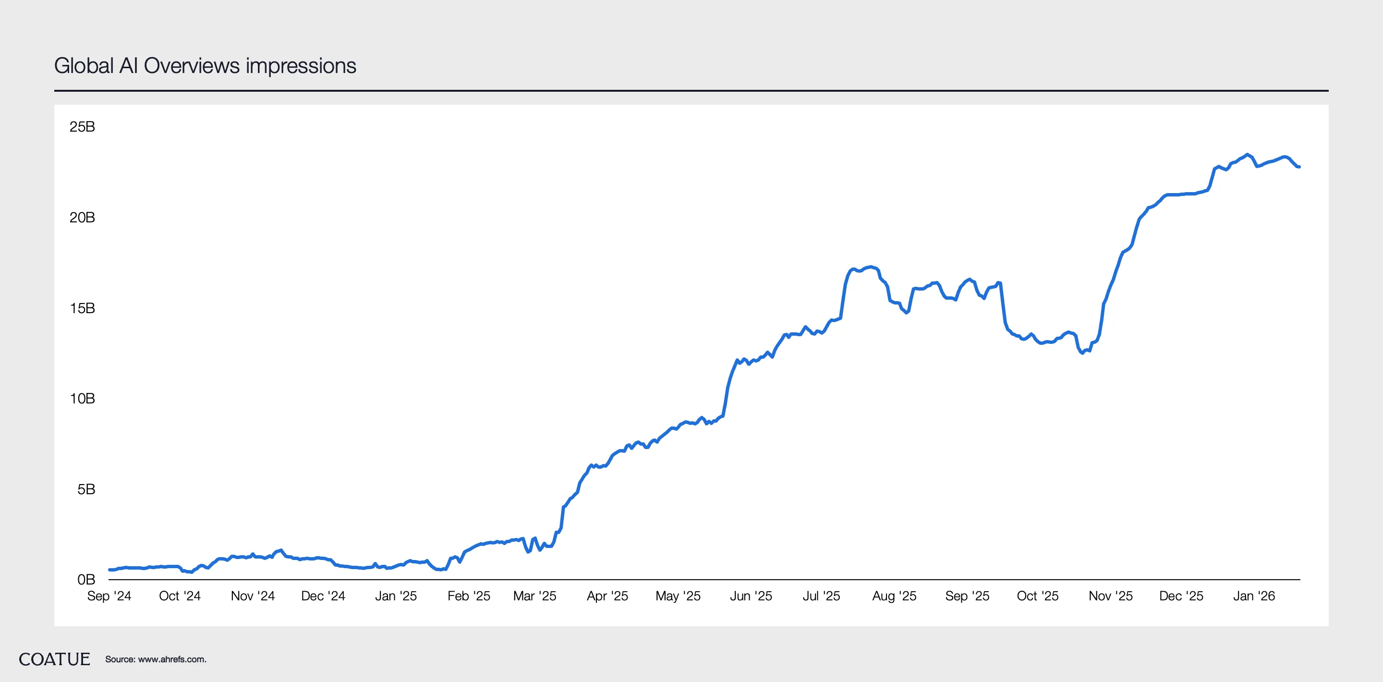Viewport: 1383px width, 682px height.
Task: Click the 0B y-axis label
Action: 86,579
